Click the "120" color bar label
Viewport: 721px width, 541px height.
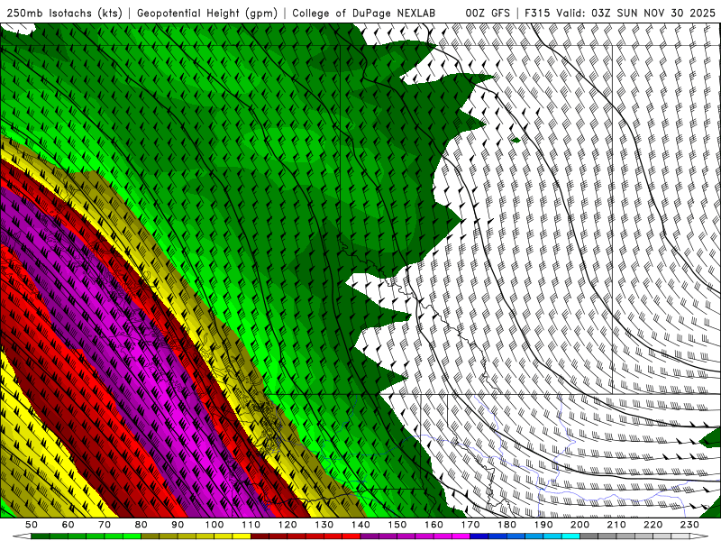tap(287, 525)
